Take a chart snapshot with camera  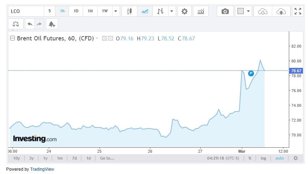[225, 11]
